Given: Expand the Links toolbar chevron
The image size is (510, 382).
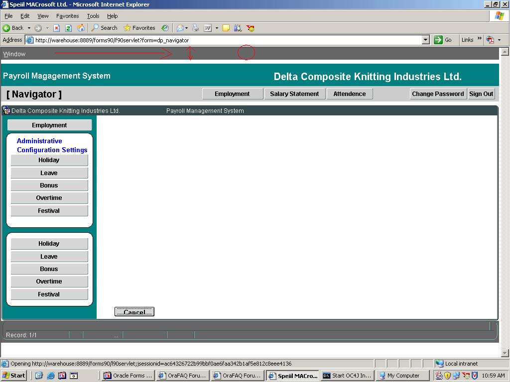Looking at the screenshot, I should (479, 38).
